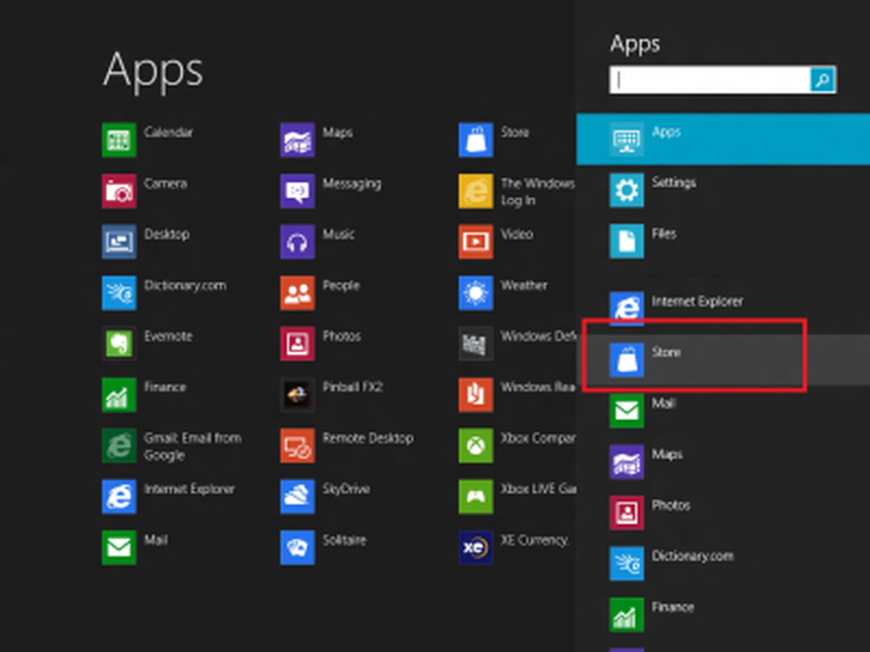The height and width of the screenshot is (652, 870).
Task: Click the XE Currency text label
Action: point(535,540)
